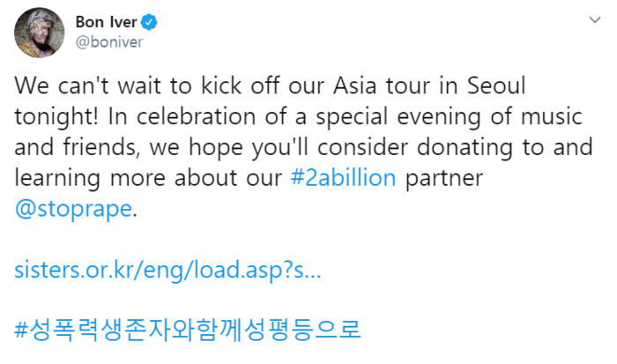Viewport: 617px width, 364px height.
Task: Open the @boniver handle link
Action: [x=109, y=42]
